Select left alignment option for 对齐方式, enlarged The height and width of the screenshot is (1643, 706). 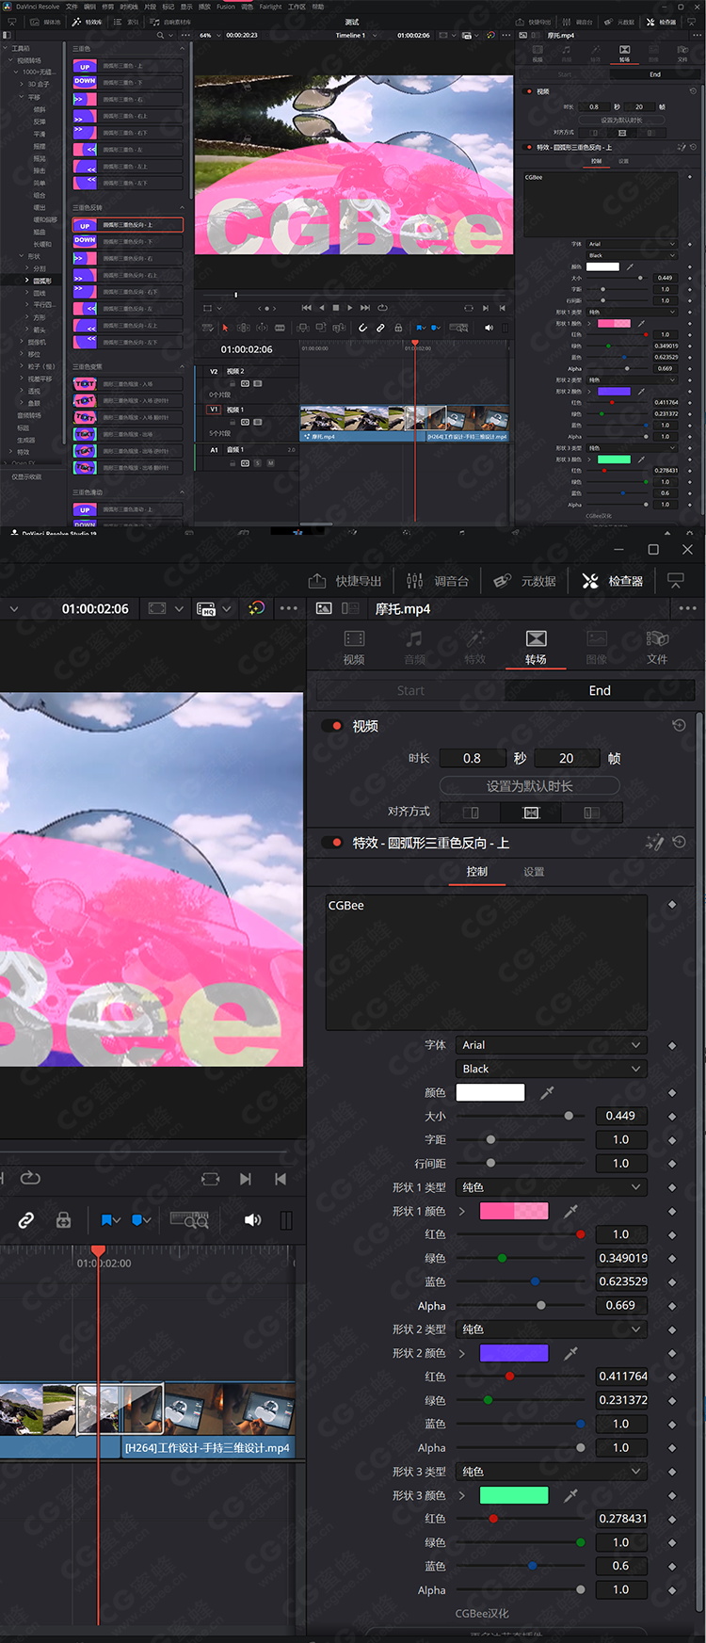[471, 813]
